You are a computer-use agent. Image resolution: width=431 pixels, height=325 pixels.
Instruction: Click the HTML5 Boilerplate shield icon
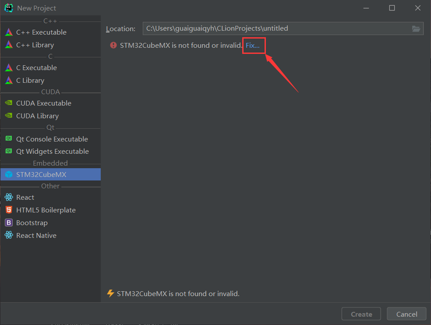(9, 210)
